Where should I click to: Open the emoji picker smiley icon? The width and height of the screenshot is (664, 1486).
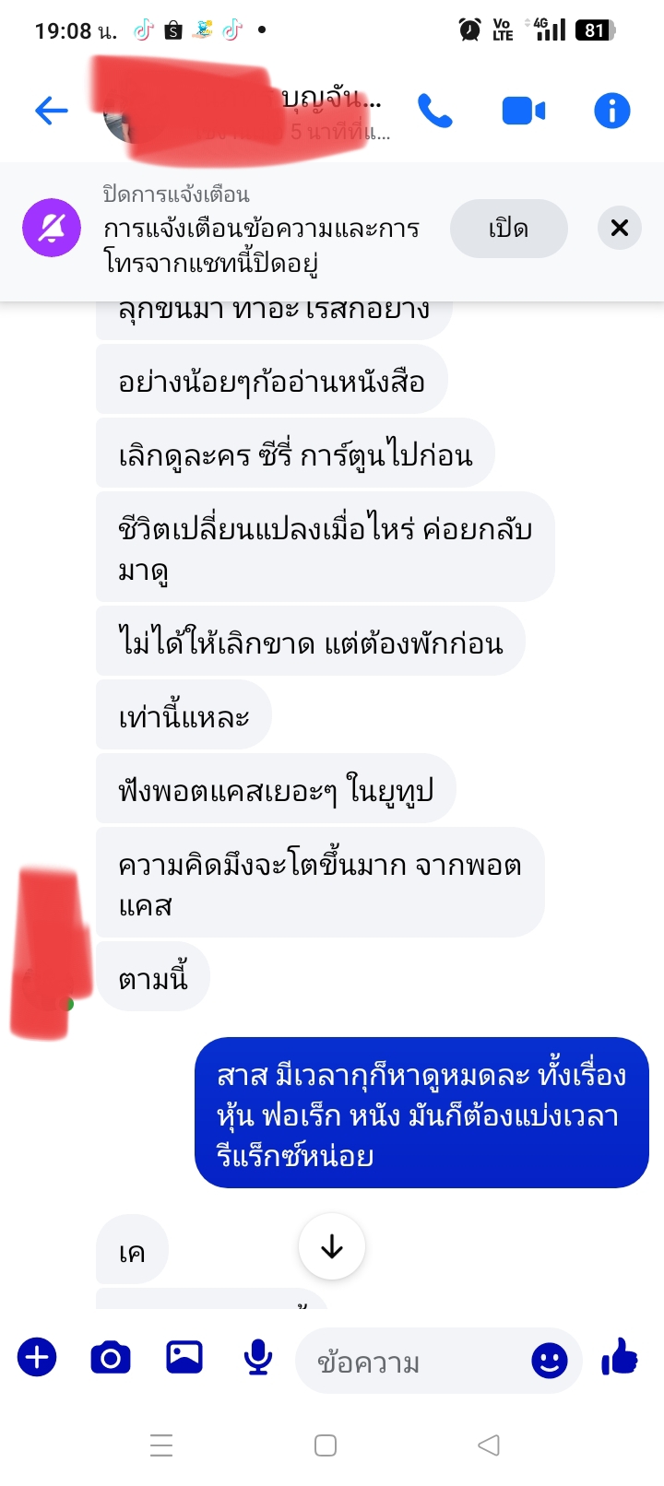tap(550, 1361)
